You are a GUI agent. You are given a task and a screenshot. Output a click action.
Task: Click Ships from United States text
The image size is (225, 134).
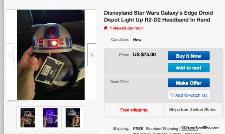pos(193,110)
